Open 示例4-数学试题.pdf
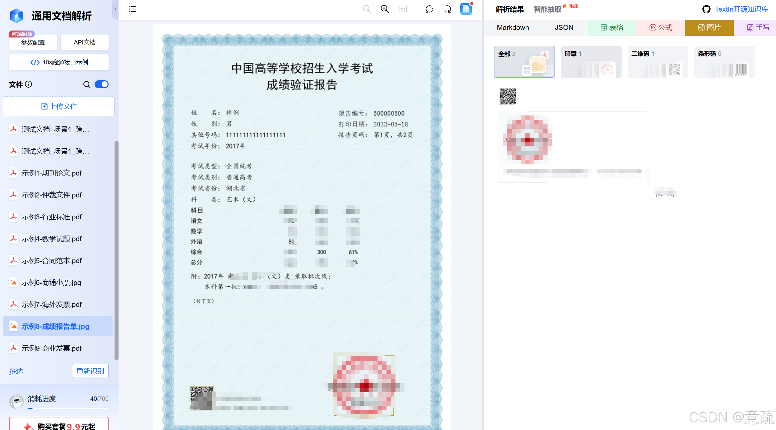 click(x=58, y=239)
